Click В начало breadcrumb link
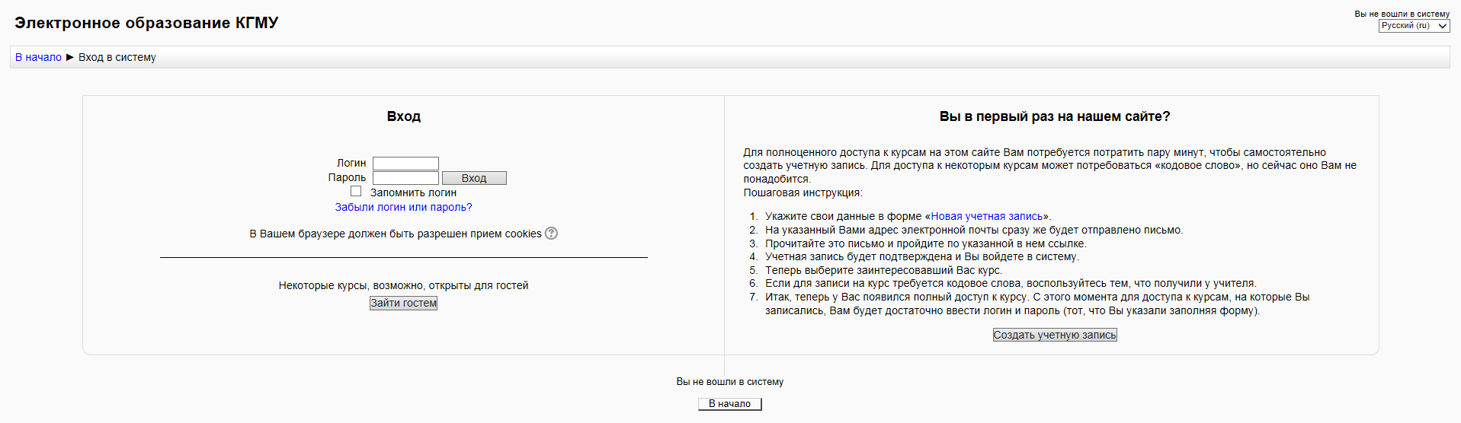1461x423 pixels. 38,57
